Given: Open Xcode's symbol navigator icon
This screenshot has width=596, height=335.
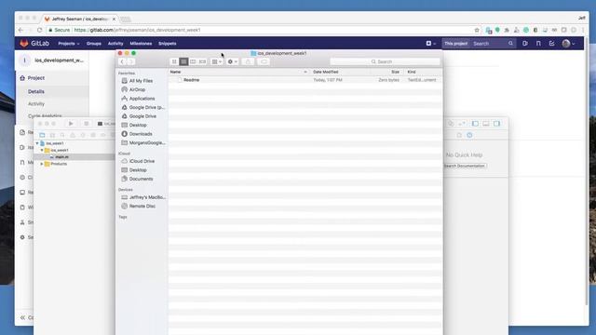Looking at the screenshot, I should coord(52,135).
